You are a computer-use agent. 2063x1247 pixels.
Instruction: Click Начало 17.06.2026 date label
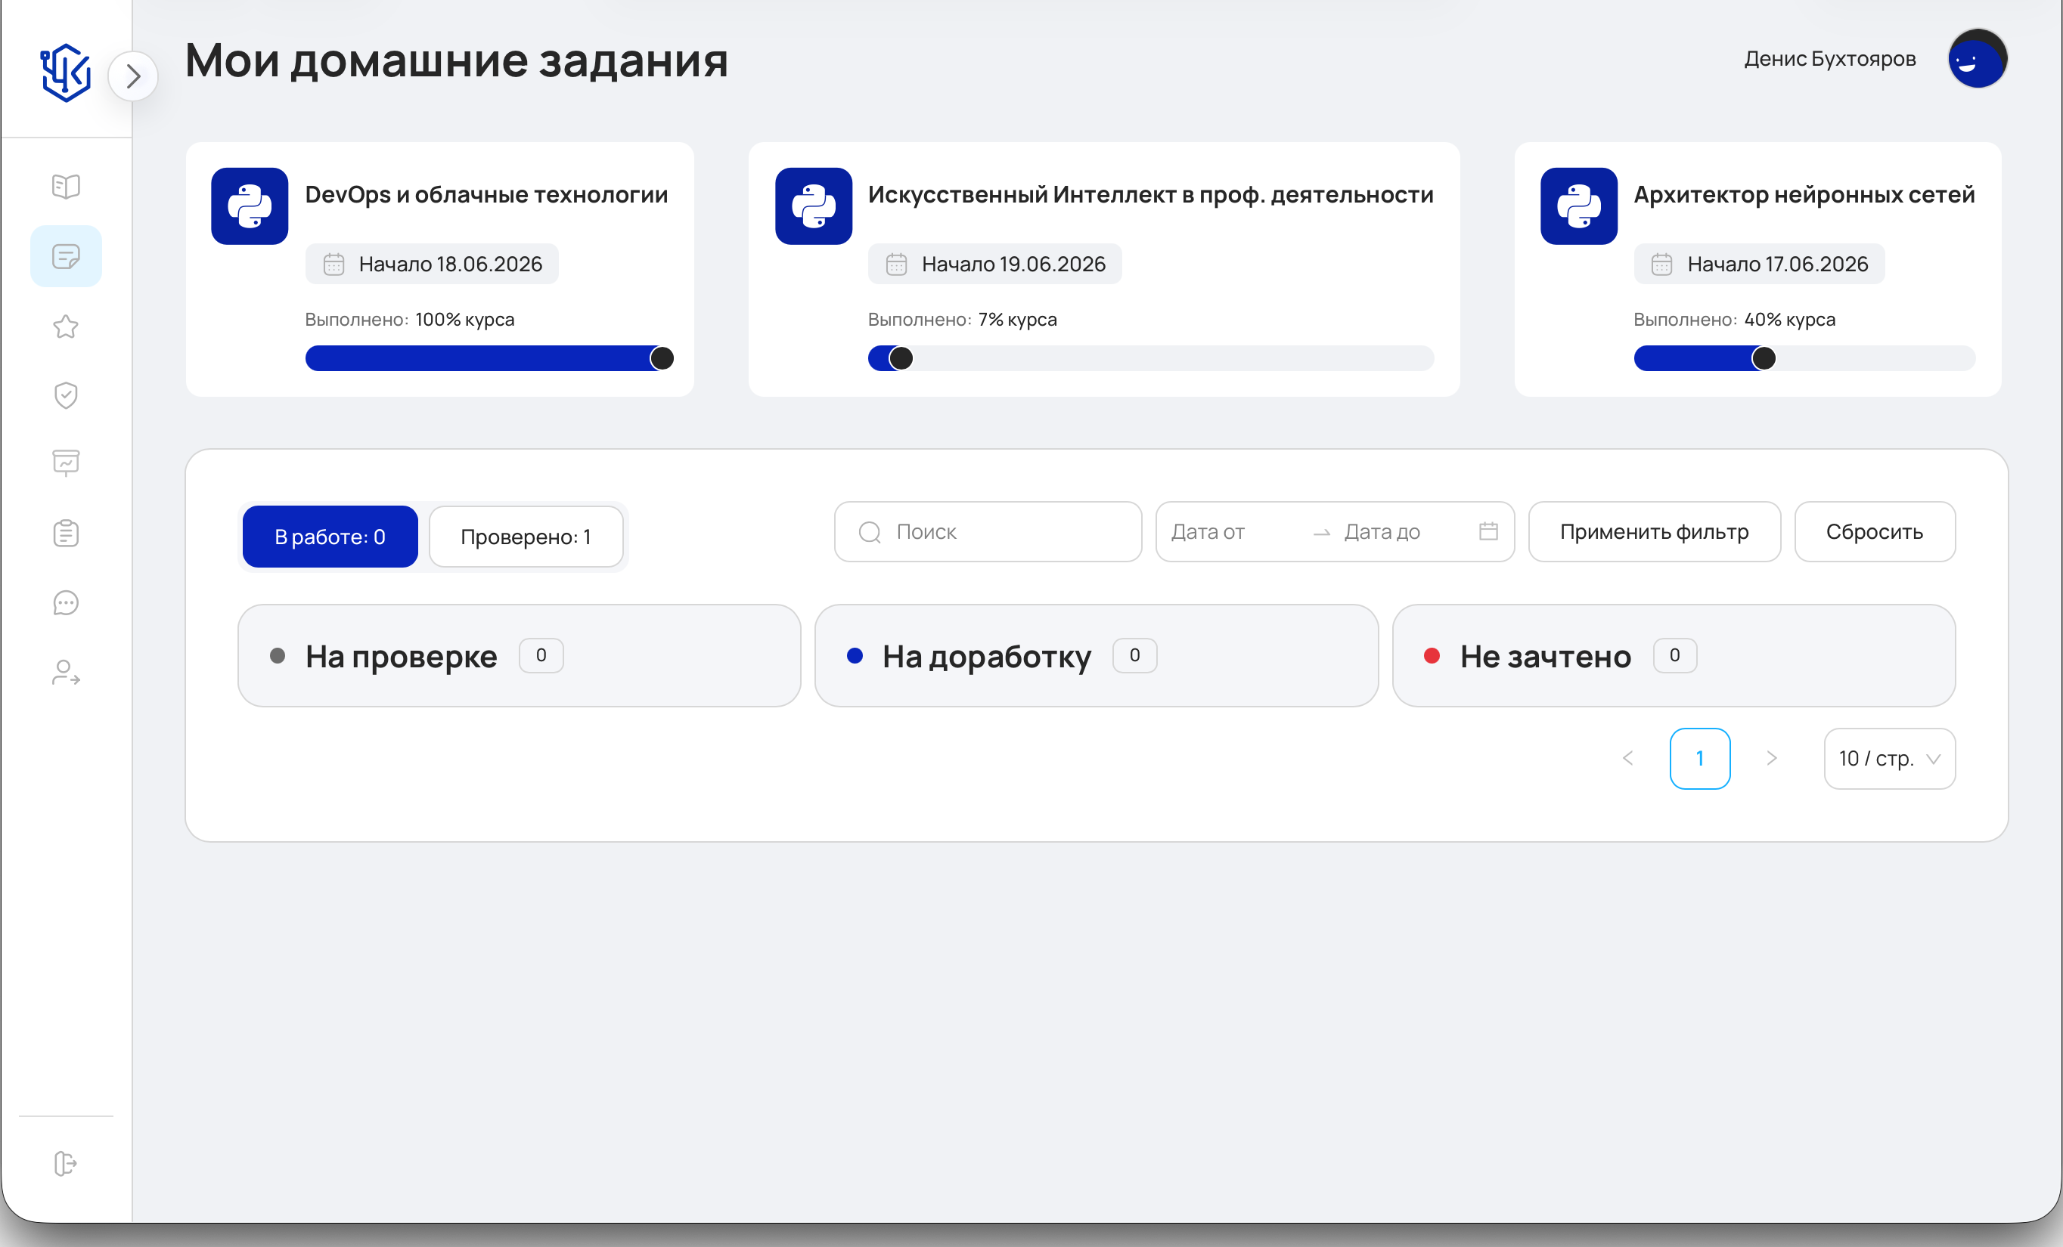(x=1777, y=265)
